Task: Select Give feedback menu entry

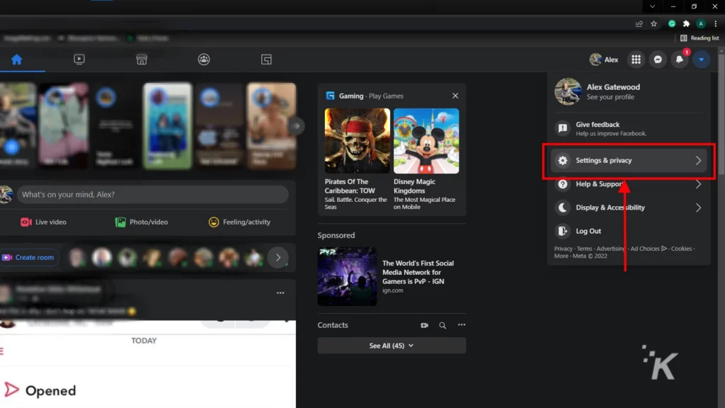Action: tap(629, 128)
